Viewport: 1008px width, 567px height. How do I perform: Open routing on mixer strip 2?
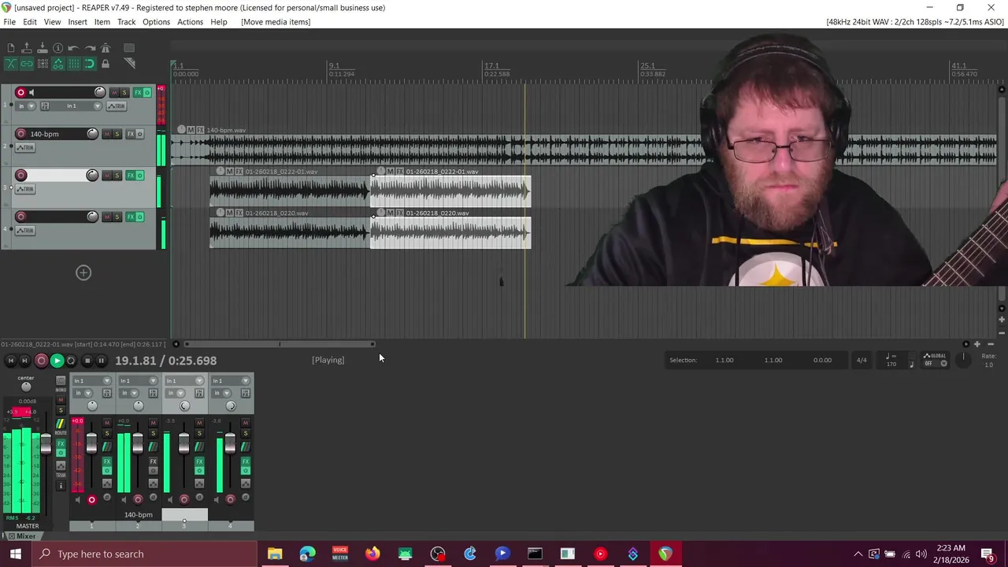point(153,447)
